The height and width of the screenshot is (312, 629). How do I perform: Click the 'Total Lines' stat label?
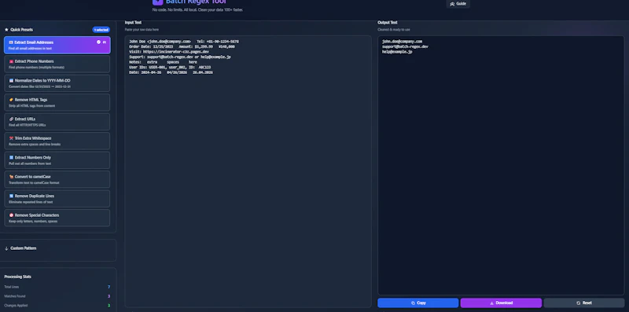tap(11, 287)
